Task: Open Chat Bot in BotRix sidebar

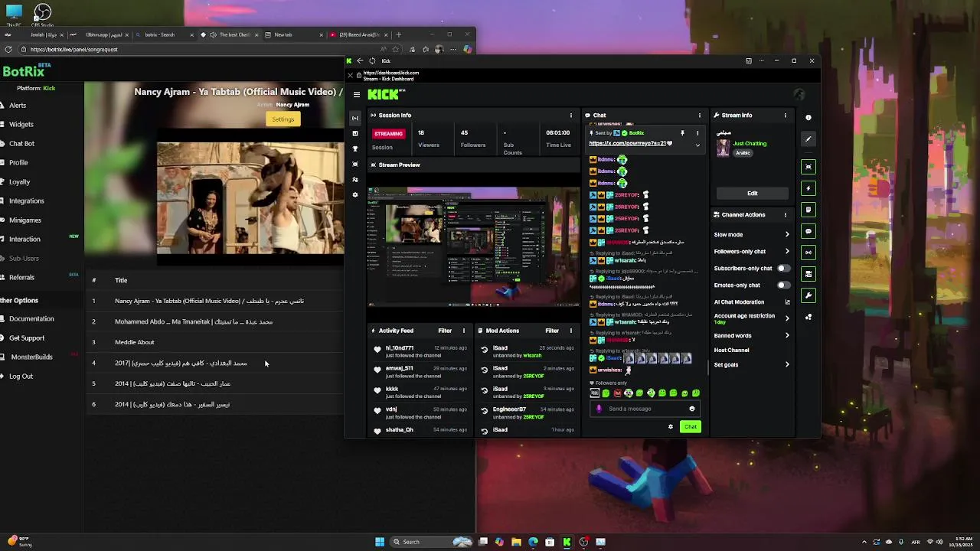Action: click(x=21, y=144)
